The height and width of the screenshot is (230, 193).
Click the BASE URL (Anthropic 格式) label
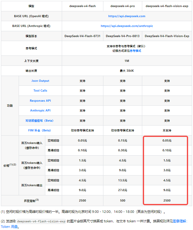click(x=32, y=26)
